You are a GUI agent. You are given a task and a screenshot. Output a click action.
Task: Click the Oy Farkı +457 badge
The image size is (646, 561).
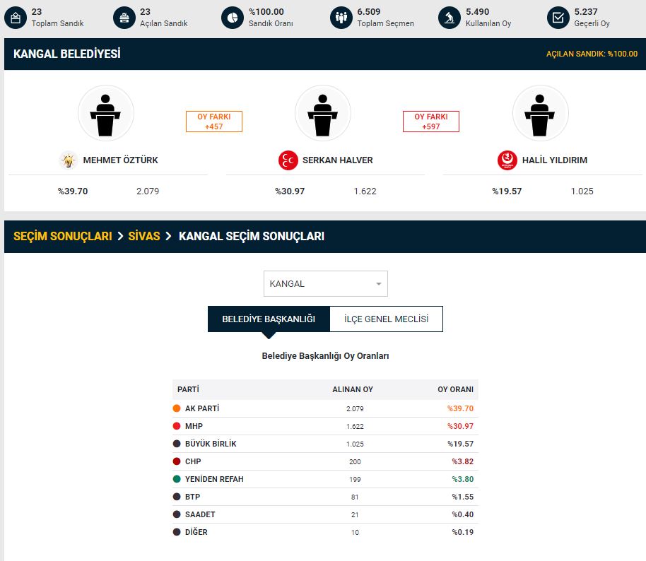click(x=214, y=122)
